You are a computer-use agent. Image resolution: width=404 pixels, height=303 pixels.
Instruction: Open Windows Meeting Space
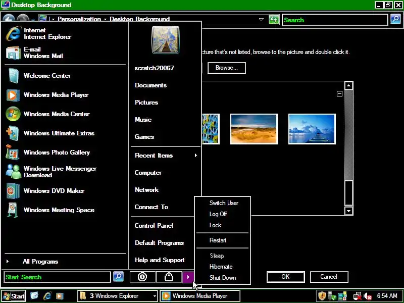(x=50, y=210)
